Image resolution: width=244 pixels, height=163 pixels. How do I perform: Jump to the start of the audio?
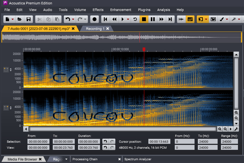tap(105, 19)
